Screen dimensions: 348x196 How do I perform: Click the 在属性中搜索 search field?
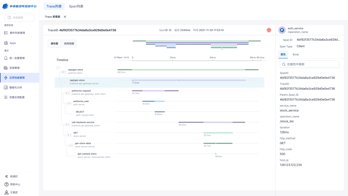click(310, 64)
